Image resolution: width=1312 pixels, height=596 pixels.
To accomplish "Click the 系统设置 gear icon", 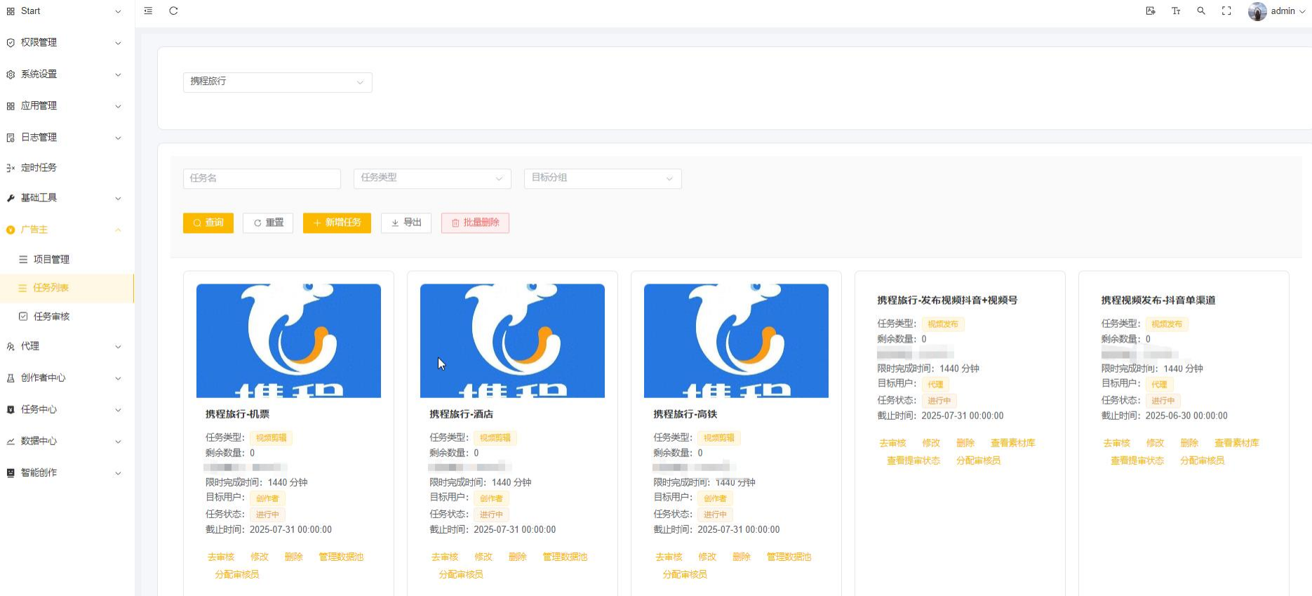I will 11,74.
